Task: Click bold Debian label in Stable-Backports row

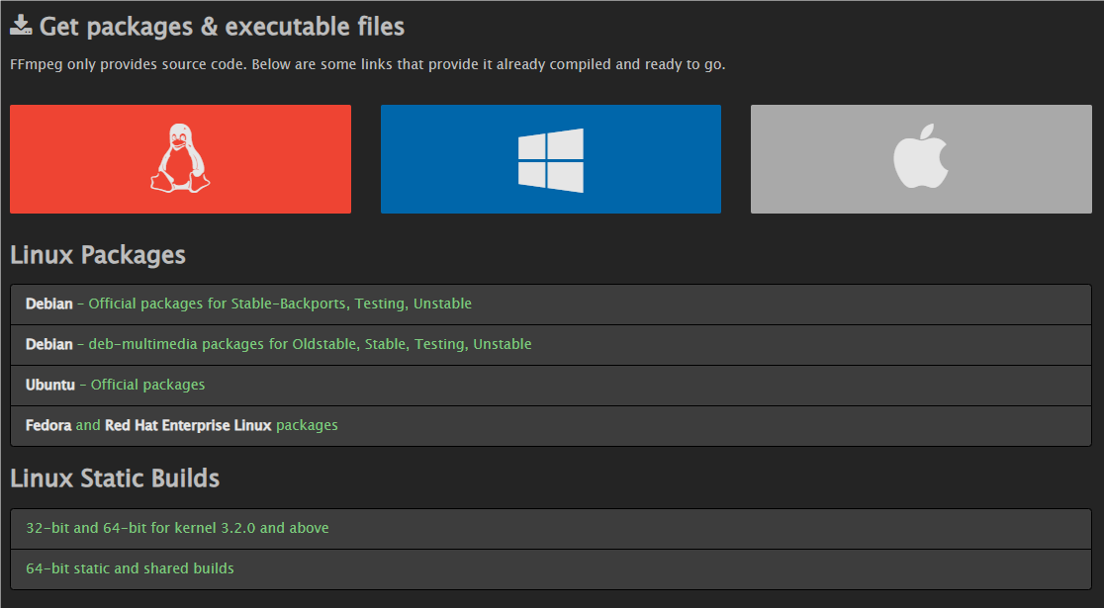Action: coord(49,304)
